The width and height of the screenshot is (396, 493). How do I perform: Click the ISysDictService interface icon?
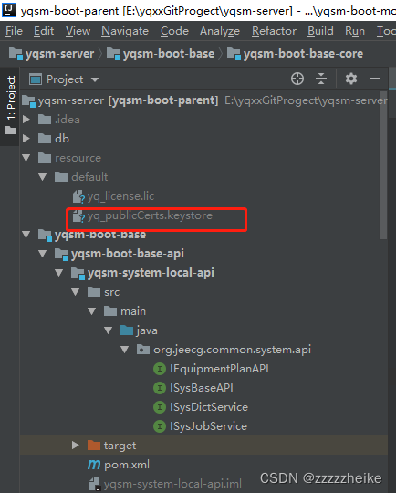pyautogui.click(x=160, y=407)
